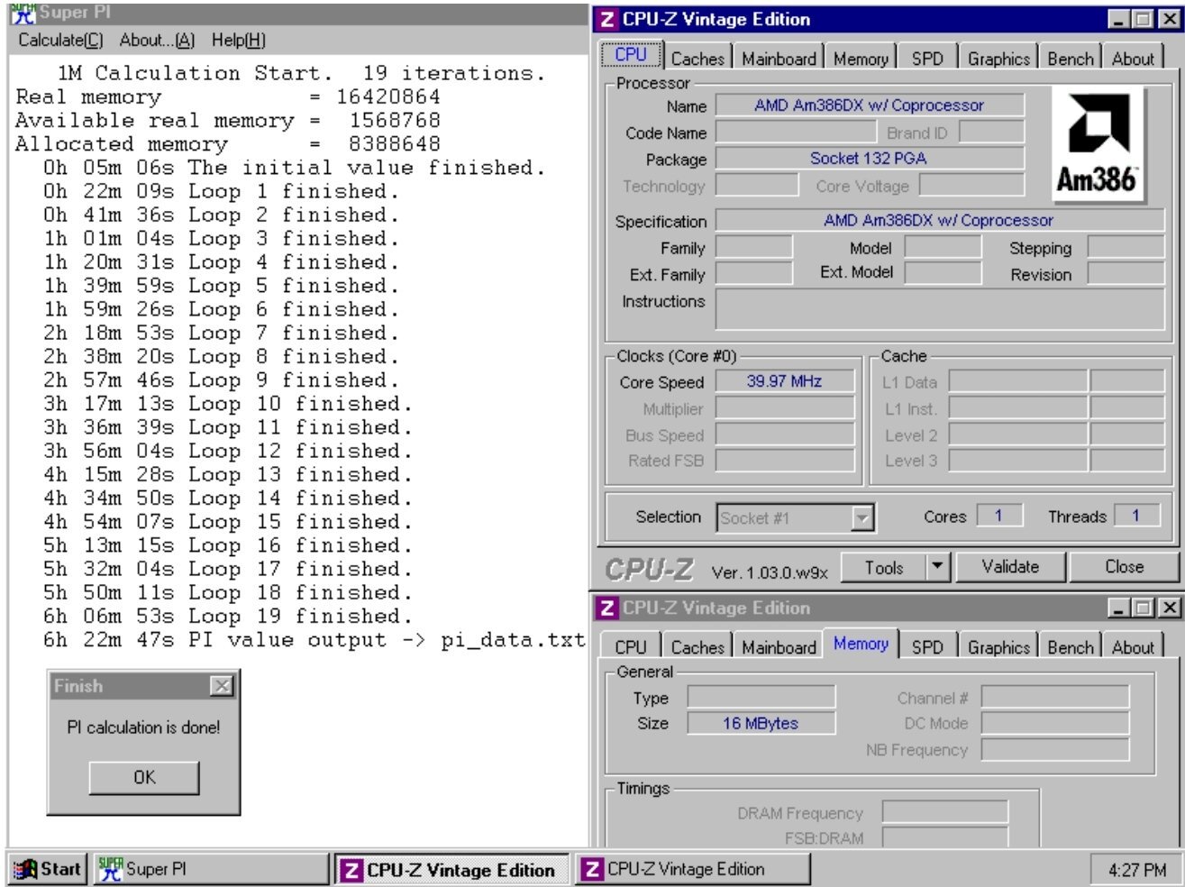Viewport: 1185px width, 887px height.
Task: Click the Windows Start button
Action: point(48,869)
